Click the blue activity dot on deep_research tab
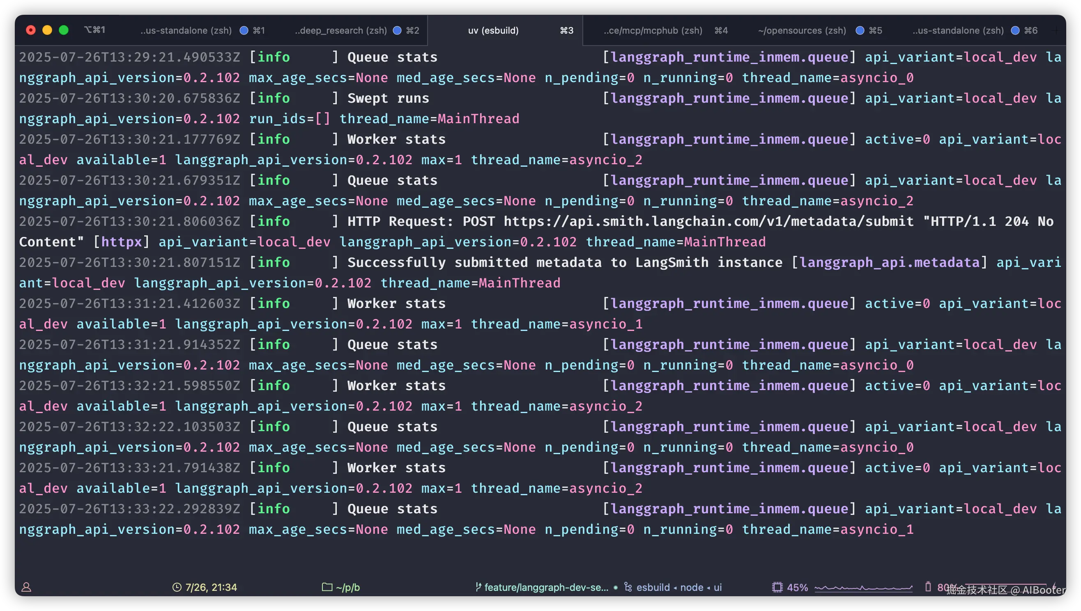The width and height of the screenshot is (1081, 611). [x=397, y=30]
